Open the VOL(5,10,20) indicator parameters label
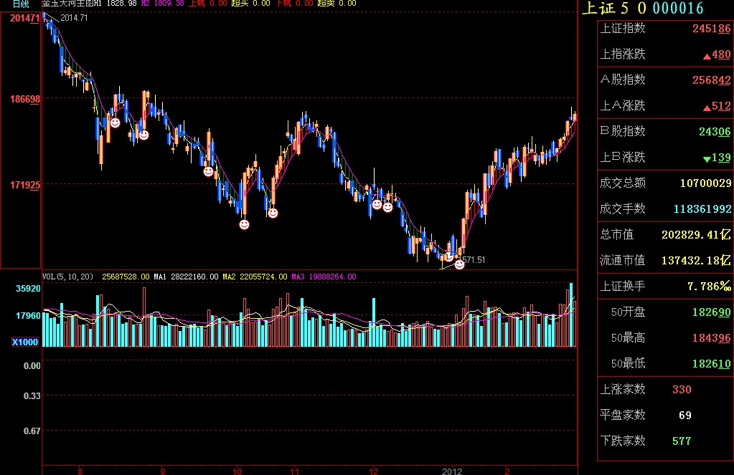The image size is (734, 475). tap(67, 276)
